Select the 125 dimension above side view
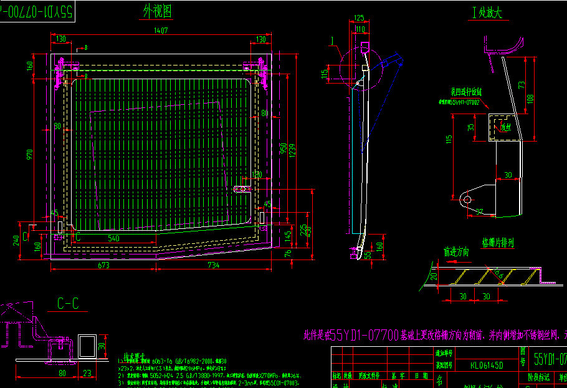Viewport: 567px width, 388px height. pos(358,18)
